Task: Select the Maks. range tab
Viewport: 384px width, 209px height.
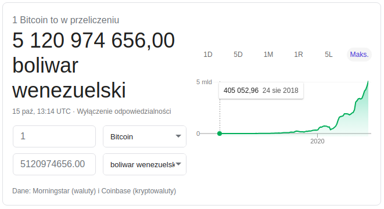Action: tap(359, 55)
